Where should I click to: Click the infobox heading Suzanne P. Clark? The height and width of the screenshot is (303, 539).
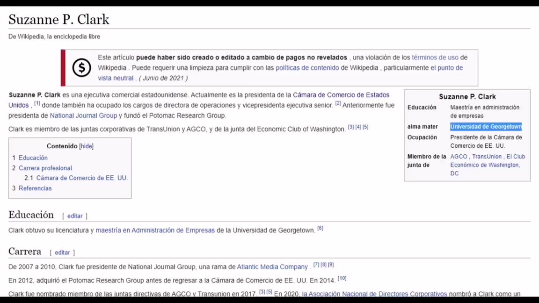[x=467, y=96]
